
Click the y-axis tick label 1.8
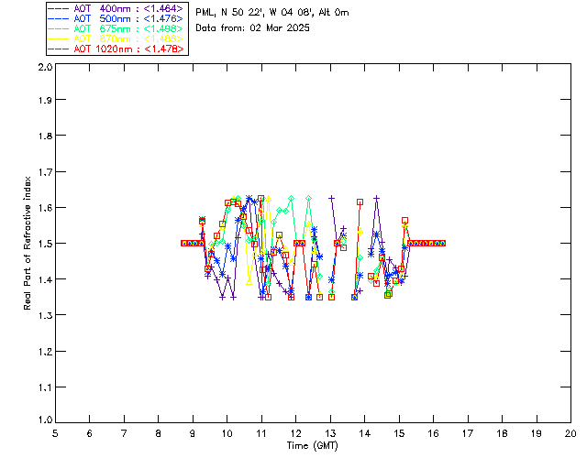coord(45,136)
